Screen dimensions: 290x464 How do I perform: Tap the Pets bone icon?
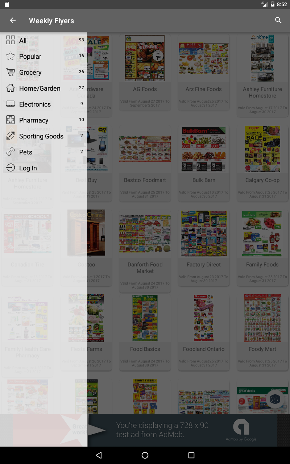click(11, 152)
